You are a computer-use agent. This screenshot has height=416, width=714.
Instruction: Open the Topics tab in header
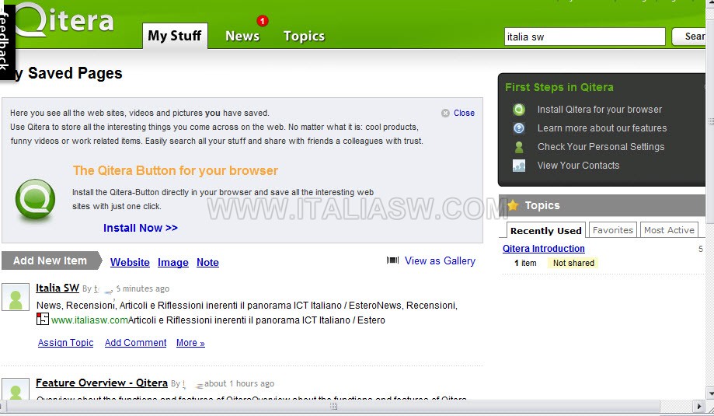[x=305, y=36]
